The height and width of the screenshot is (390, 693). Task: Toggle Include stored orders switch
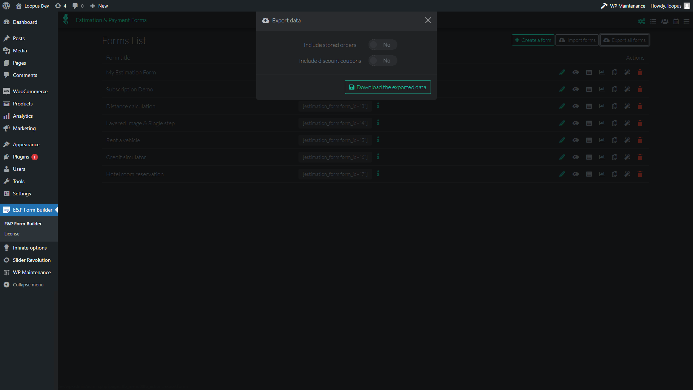382,45
